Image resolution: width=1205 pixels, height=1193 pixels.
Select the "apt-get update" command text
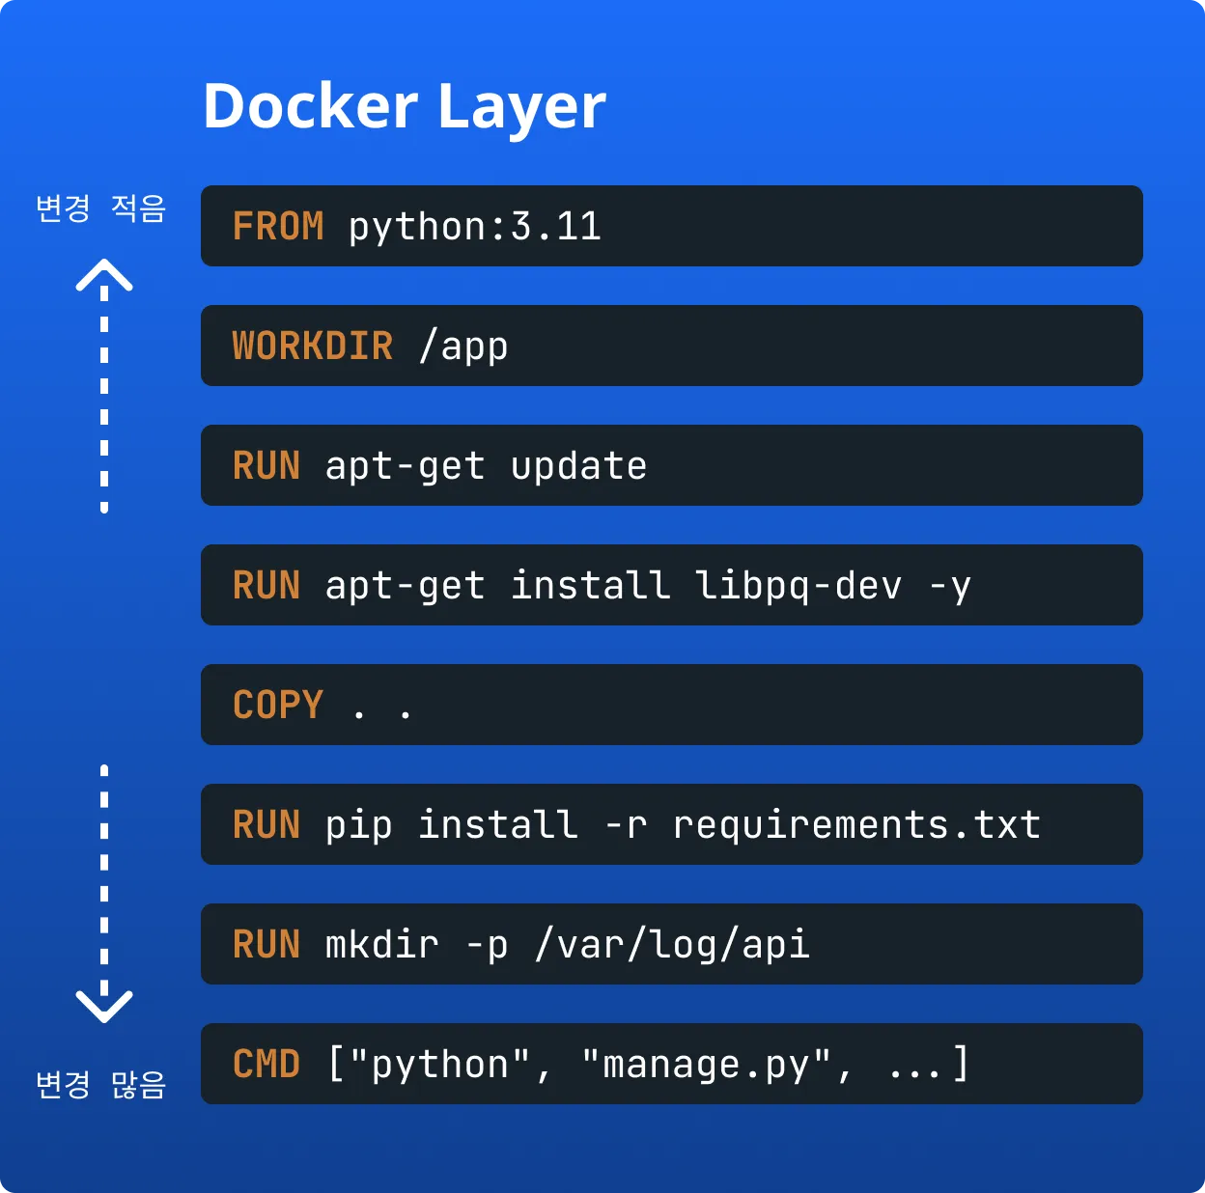486,466
